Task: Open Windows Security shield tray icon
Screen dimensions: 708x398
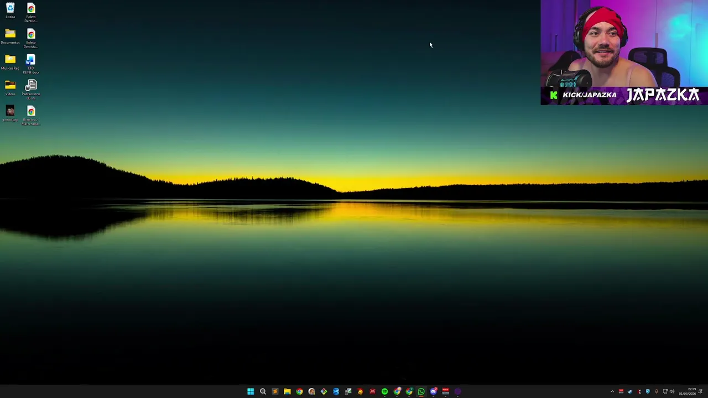Action: tap(648, 391)
